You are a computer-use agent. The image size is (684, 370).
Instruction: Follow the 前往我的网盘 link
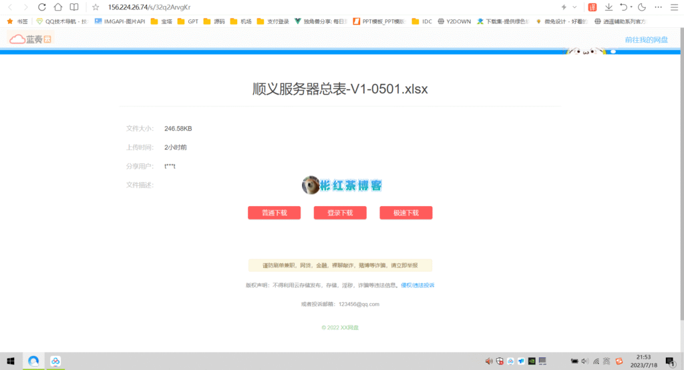pyautogui.click(x=646, y=39)
